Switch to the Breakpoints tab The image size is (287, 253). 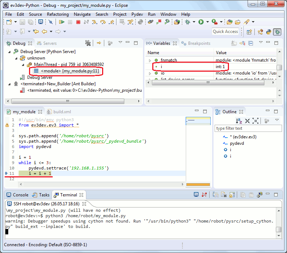pos(196,43)
